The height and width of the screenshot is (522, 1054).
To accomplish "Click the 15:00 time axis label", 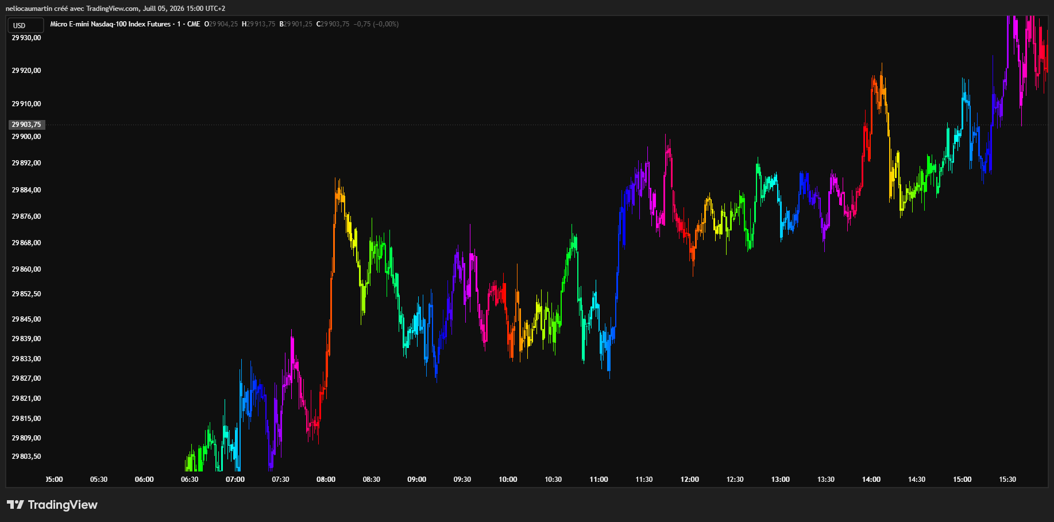I will point(962,480).
